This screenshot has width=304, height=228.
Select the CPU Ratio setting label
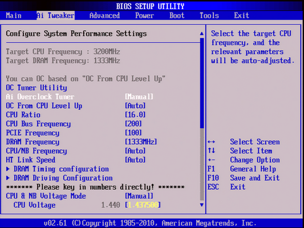(23, 115)
